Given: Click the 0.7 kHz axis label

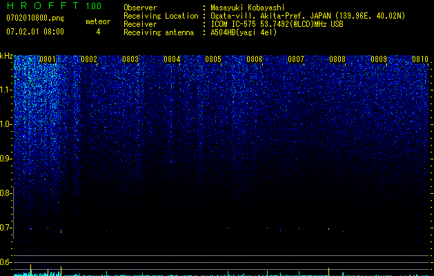Looking at the screenshot, I should [x=6, y=228].
